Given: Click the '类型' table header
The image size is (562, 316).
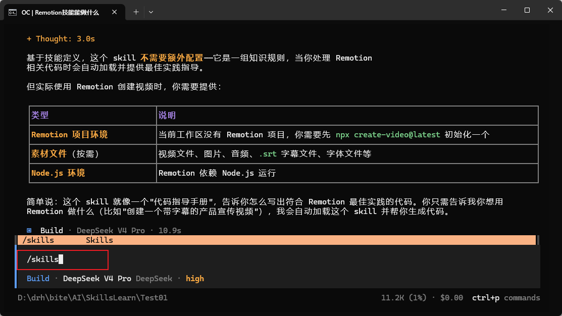Looking at the screenshot, I should [93, 116].
